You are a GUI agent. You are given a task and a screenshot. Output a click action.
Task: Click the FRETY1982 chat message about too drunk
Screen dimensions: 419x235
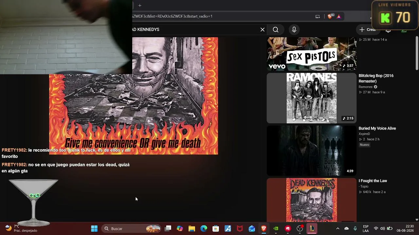point(66,153)
